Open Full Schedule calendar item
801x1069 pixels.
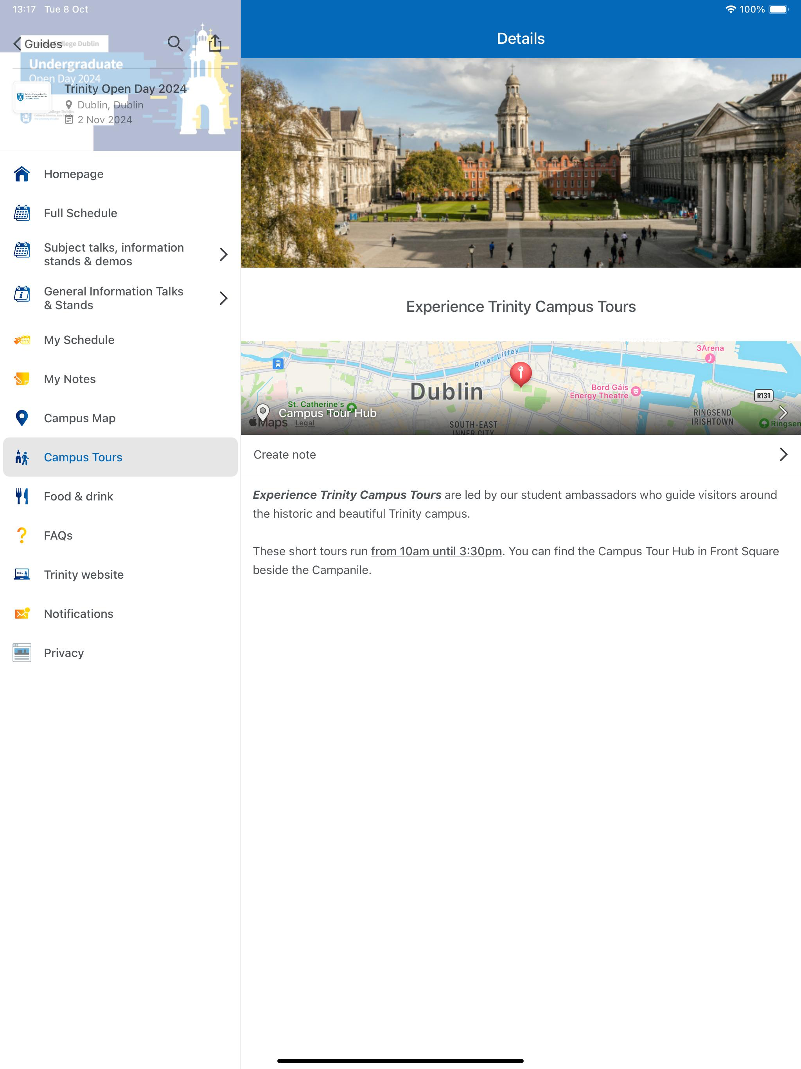[22, 213]
